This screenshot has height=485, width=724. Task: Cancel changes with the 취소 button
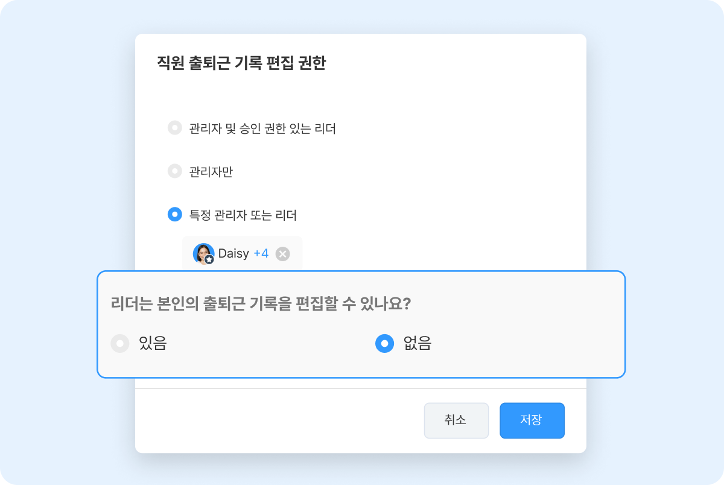[x=456, y=420]
